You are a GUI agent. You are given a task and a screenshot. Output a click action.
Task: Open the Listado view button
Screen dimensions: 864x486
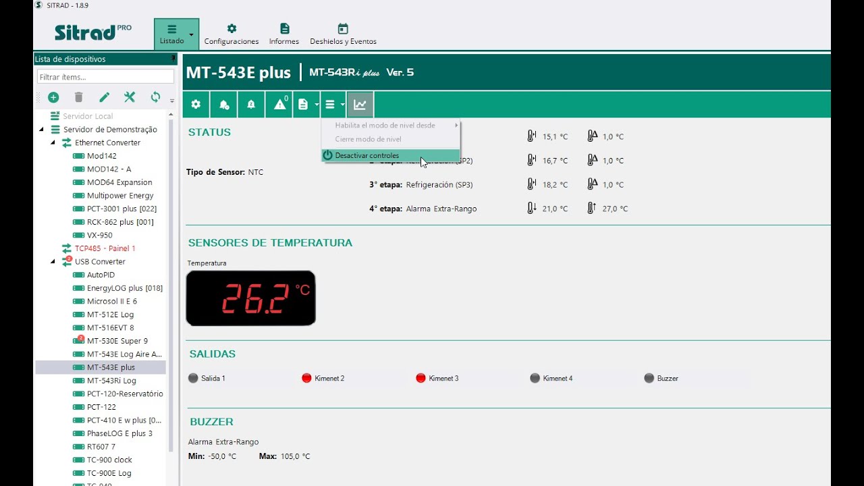pyautogui.click(x=171, y=34)
